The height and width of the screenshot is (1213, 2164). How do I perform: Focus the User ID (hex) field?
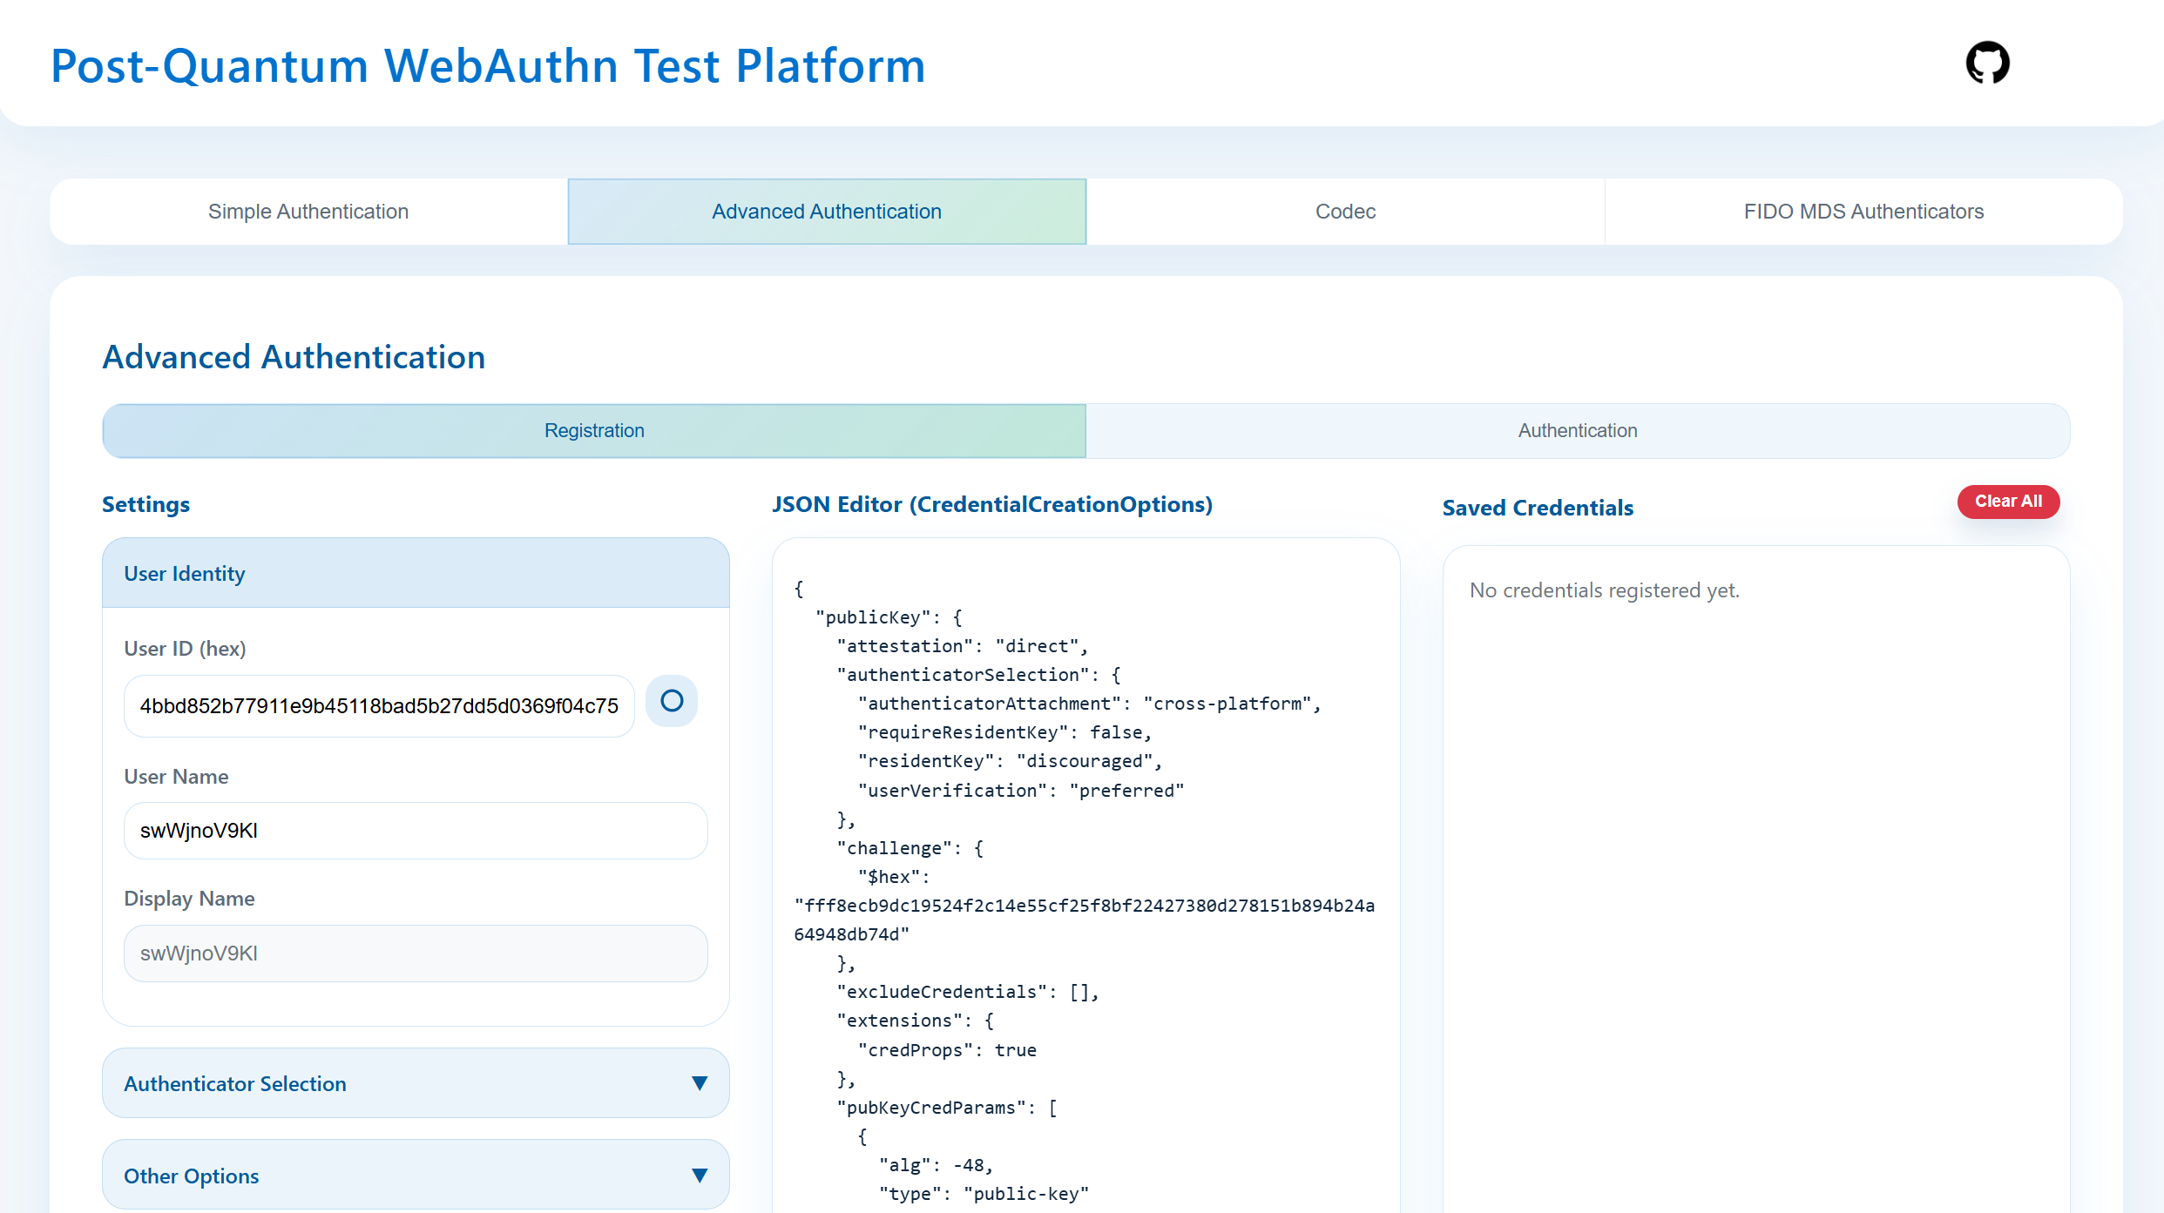pyautogui.click(x=379, y=706)
